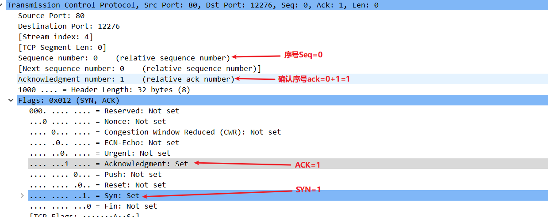The image size is (548, 217).
Task: Select the Destination Port: 12276 field
Action: point(69,26)
